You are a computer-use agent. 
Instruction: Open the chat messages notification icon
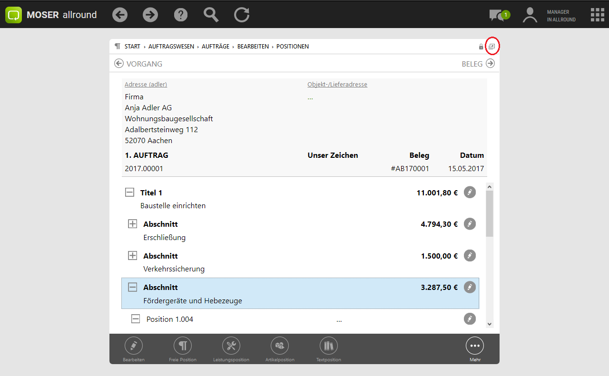pyautogui.click(x=498, y=15)
